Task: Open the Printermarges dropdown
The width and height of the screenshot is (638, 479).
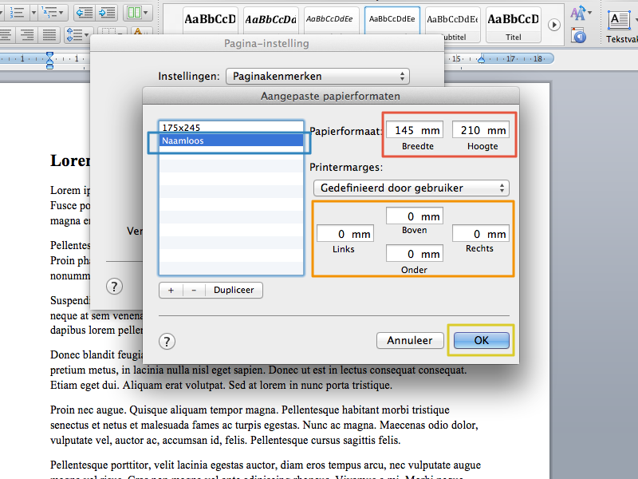Action: [x=411, y=188]
